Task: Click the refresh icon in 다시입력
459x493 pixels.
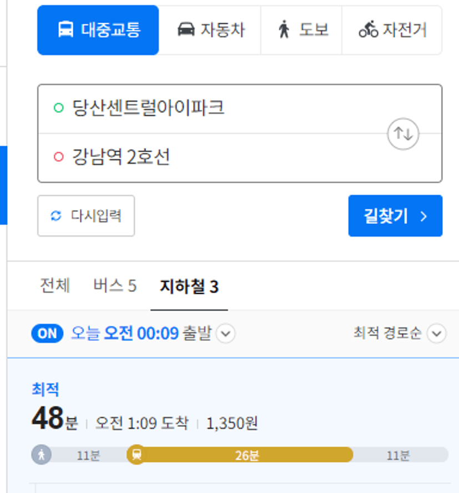Action: click(x=56, y=216)
